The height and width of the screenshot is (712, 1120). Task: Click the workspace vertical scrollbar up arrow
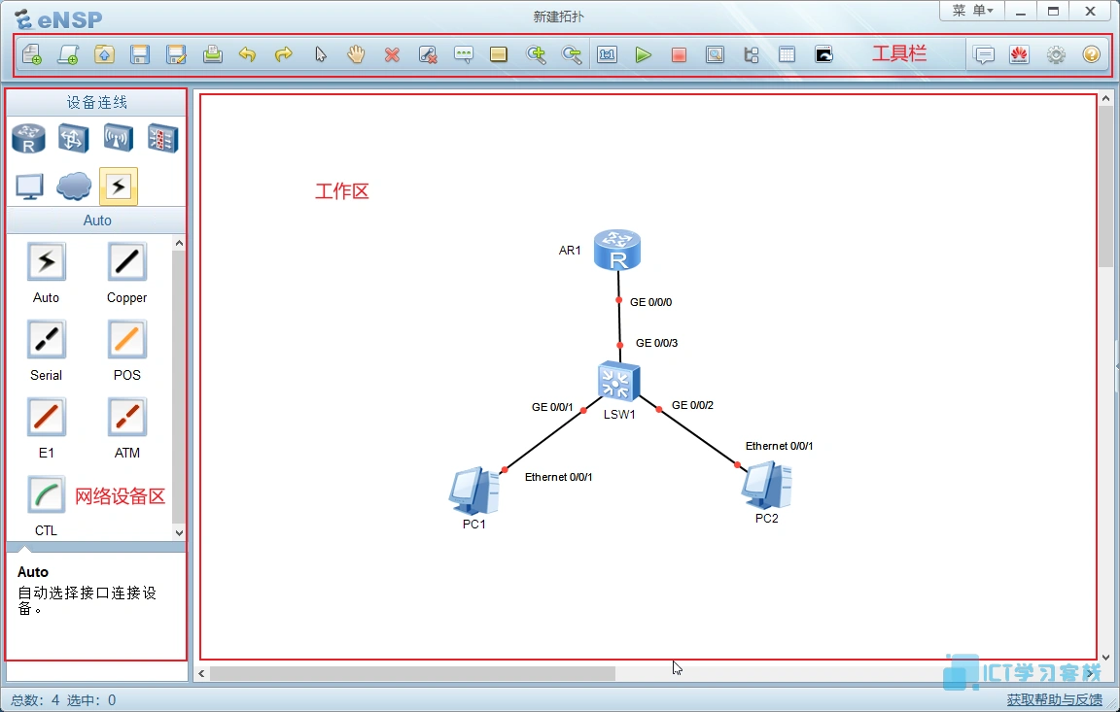pyautogui.click(x=1105, y=98)
